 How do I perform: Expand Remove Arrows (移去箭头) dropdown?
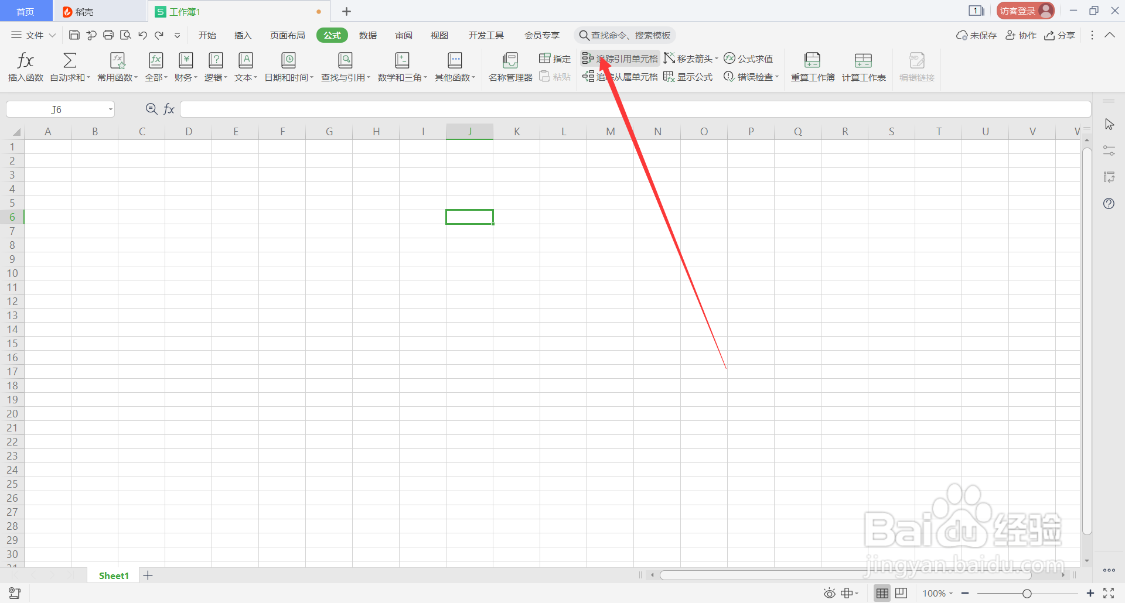tap(717, 59)
